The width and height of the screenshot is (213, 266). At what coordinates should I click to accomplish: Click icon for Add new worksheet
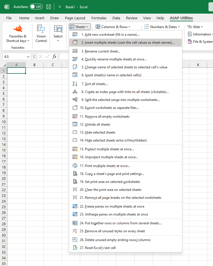[x=75, y=34]
